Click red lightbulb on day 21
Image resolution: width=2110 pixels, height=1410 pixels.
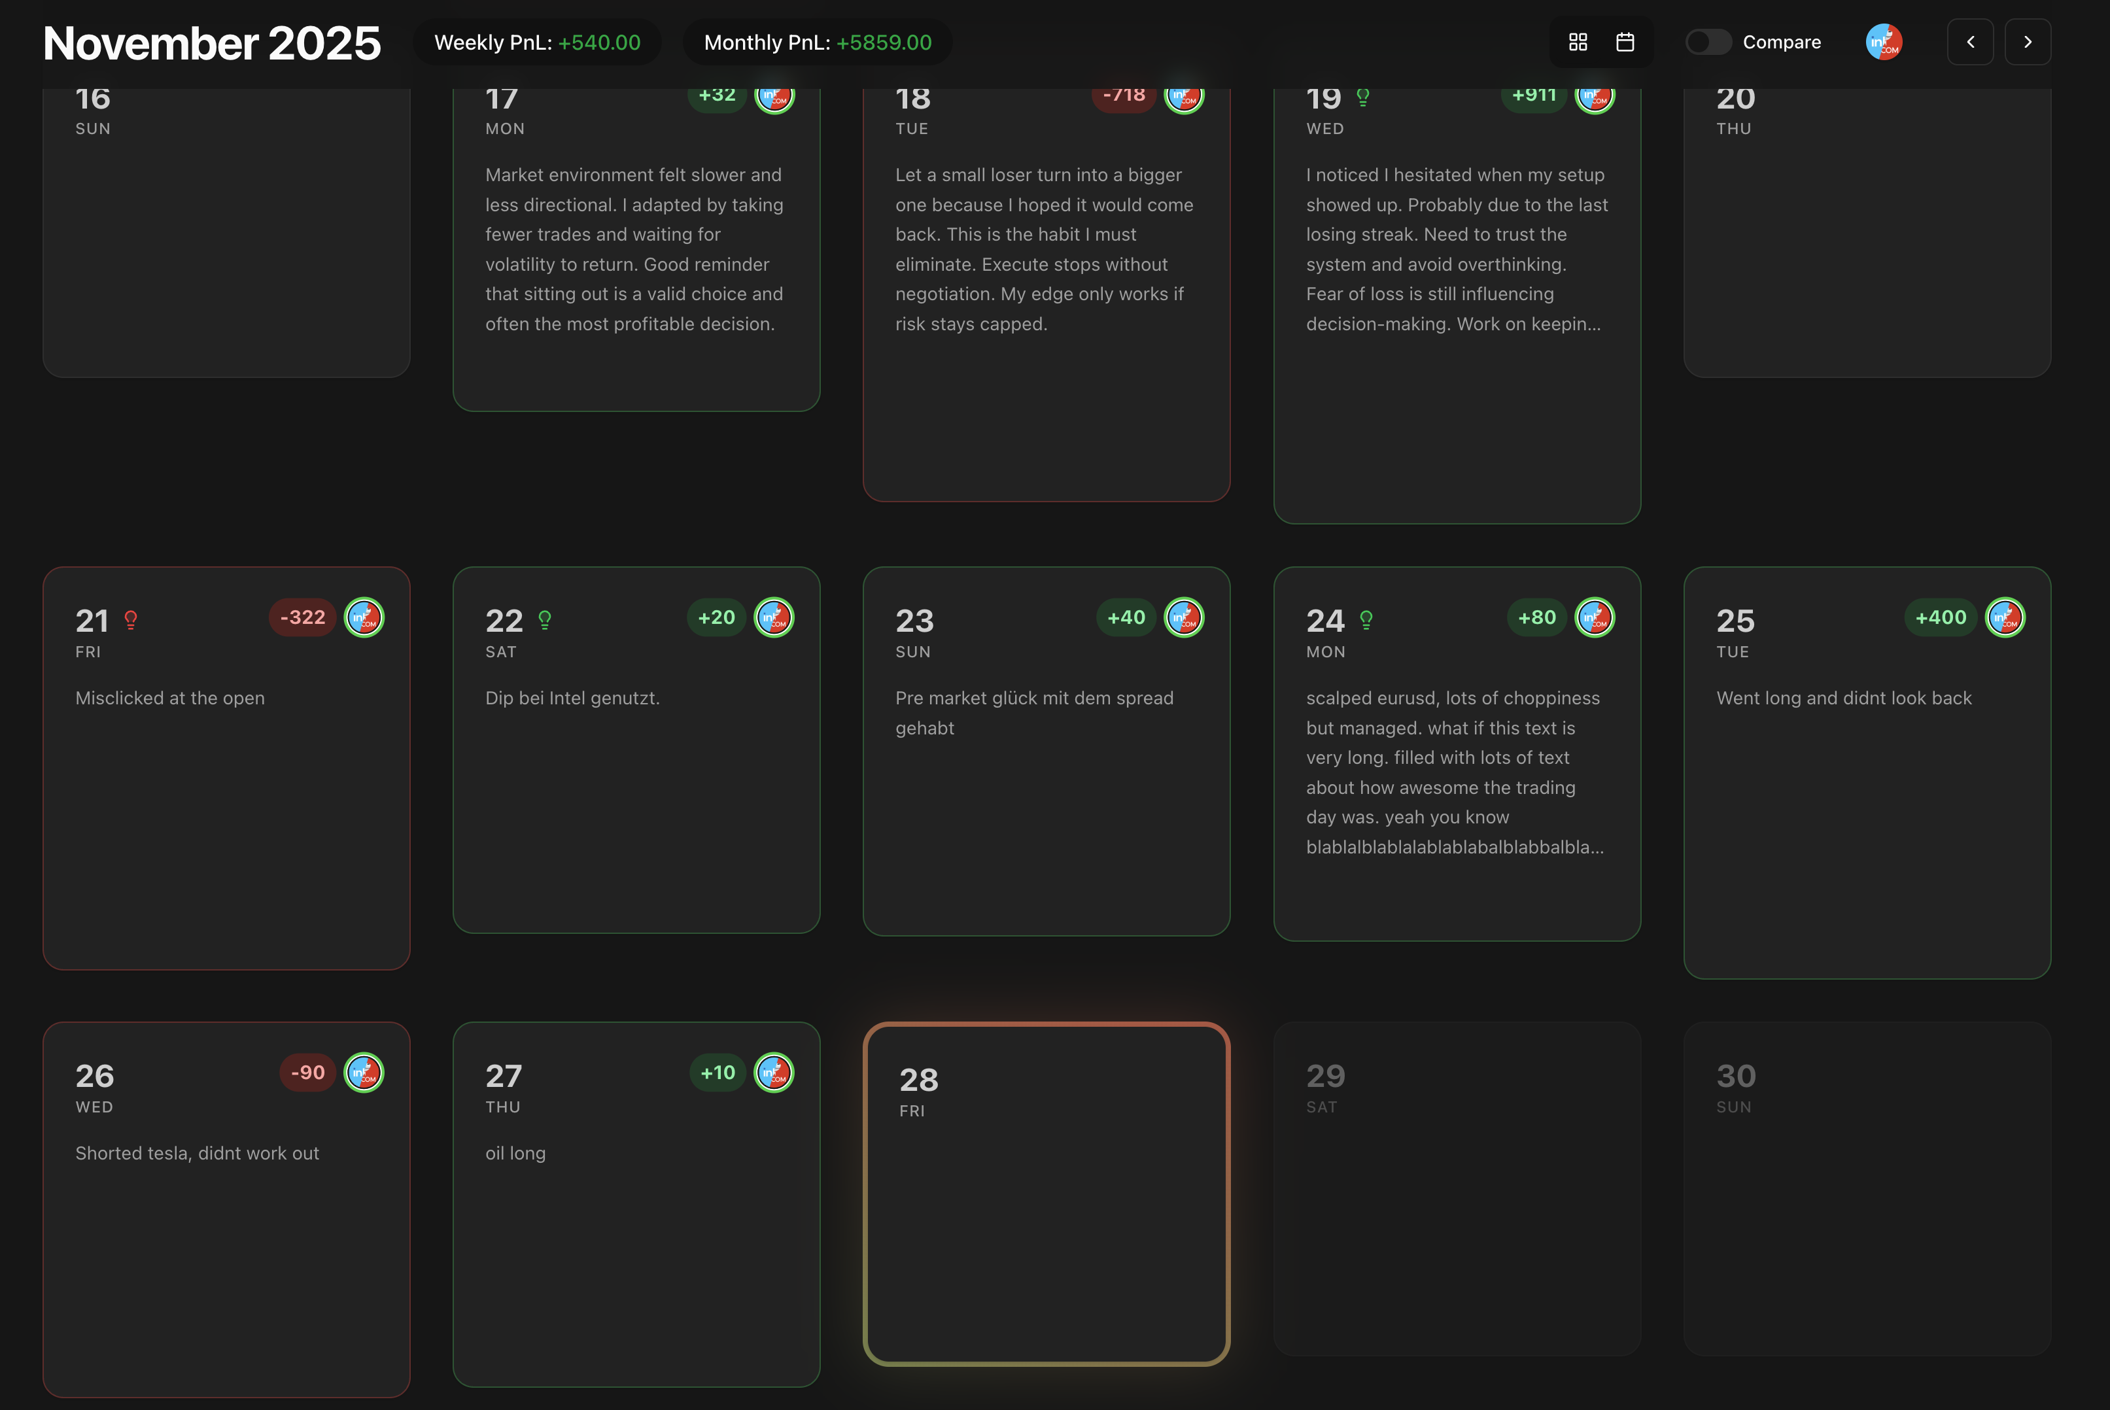click(131, 619)
